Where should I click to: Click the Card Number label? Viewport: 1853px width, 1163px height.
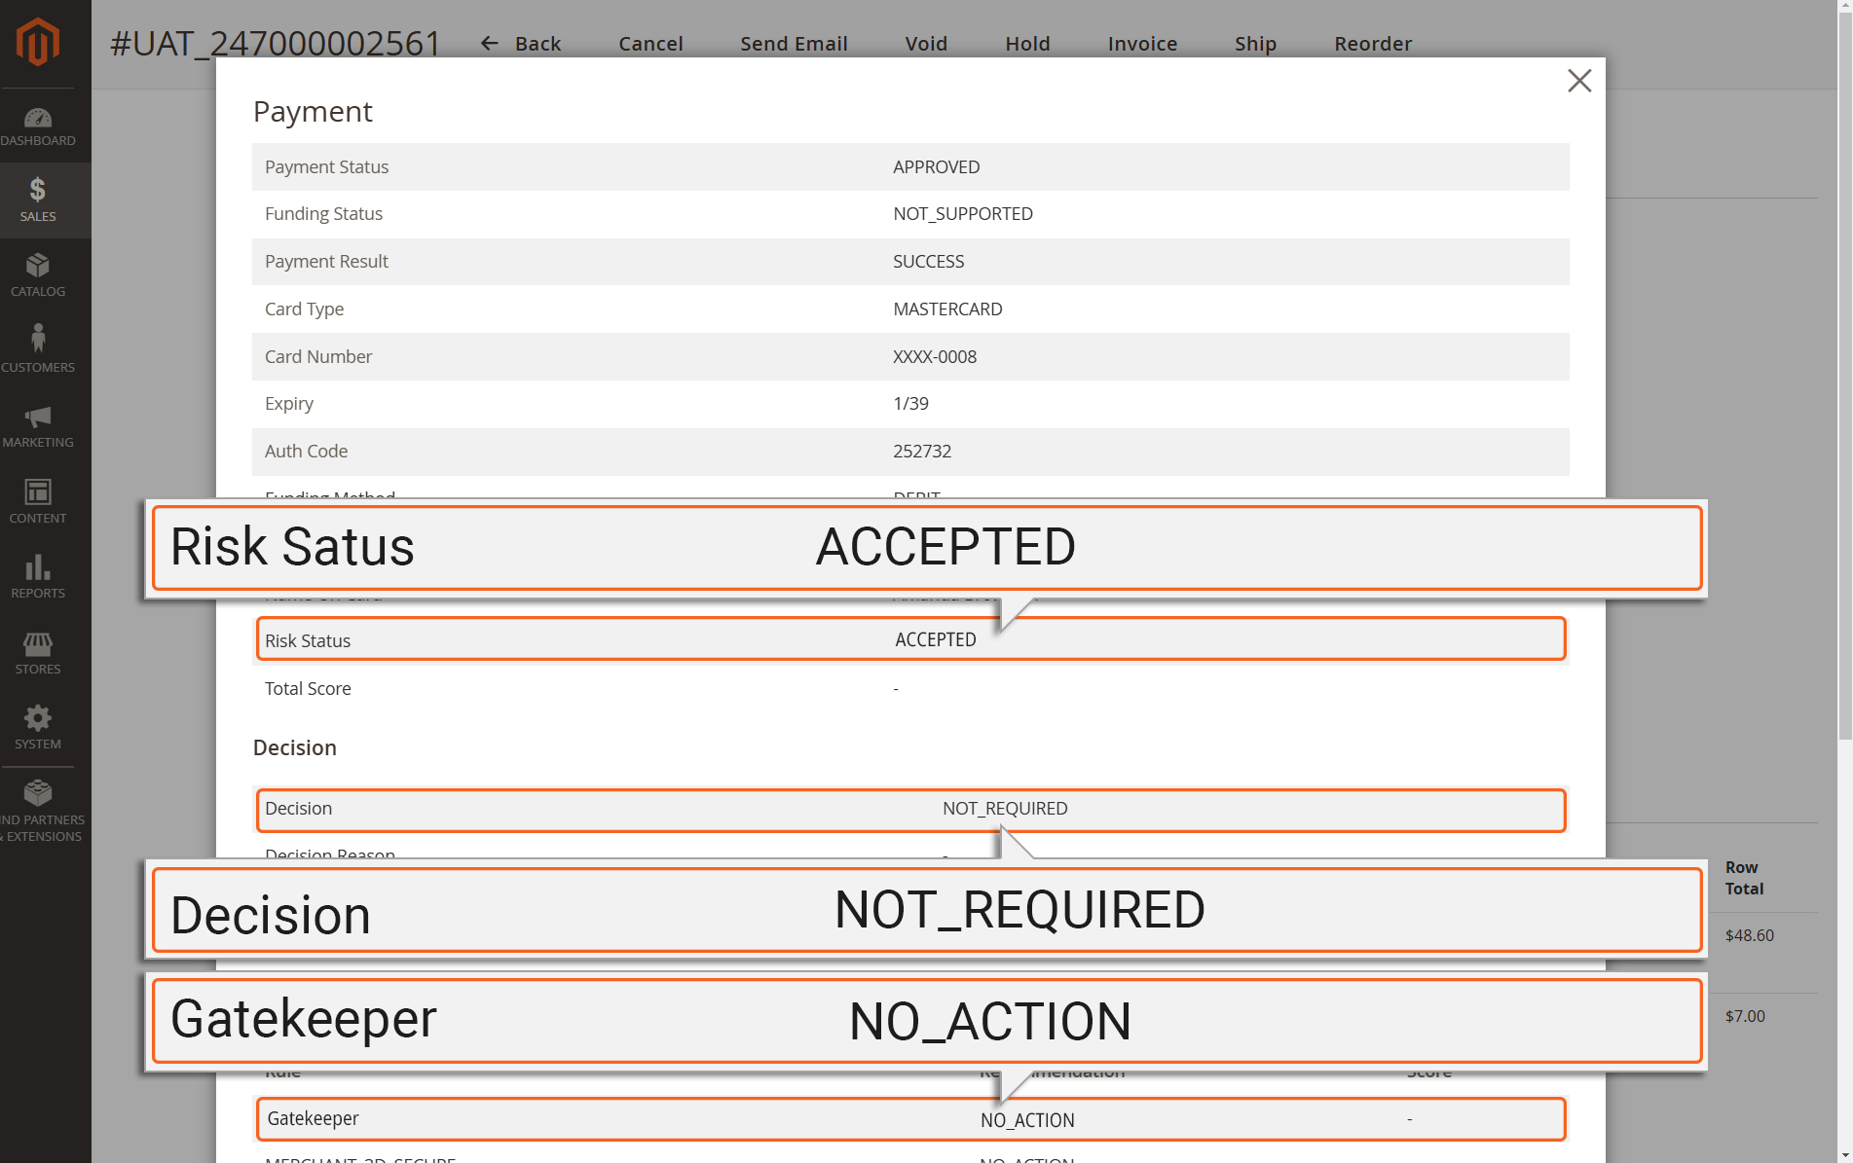pos(318,356)
